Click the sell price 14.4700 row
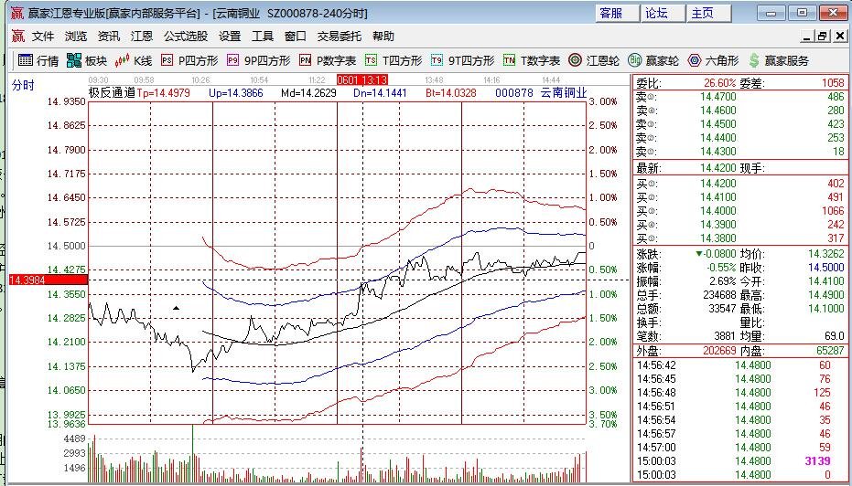 tap(740, 97)
